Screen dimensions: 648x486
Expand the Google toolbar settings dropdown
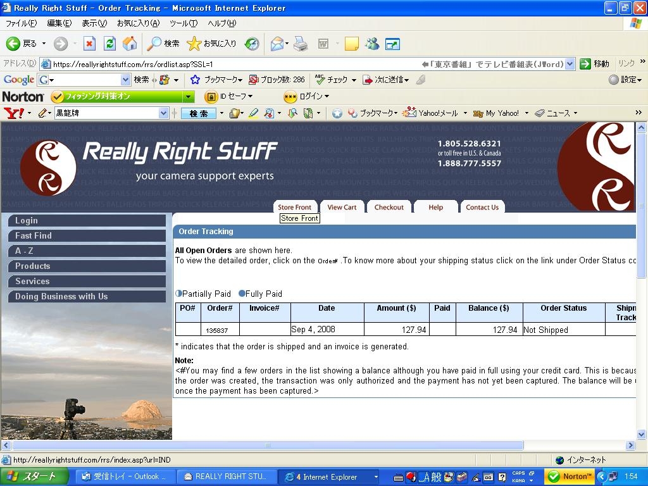coord(639,80)
